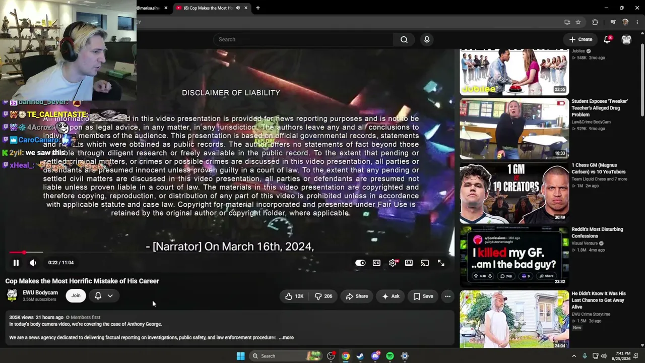This screenshot has width=645, height=363.
Task: Open Google Chrome from the taskbar
Action: coord(346,356)
